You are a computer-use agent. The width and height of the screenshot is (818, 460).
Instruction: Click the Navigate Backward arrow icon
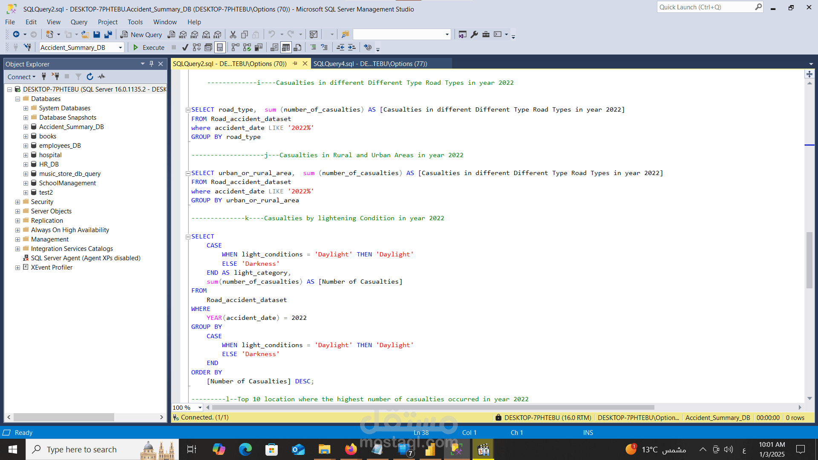(x=16, y=34)
